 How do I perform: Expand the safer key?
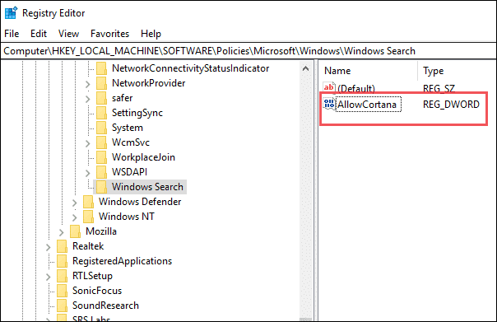point(88,99)
